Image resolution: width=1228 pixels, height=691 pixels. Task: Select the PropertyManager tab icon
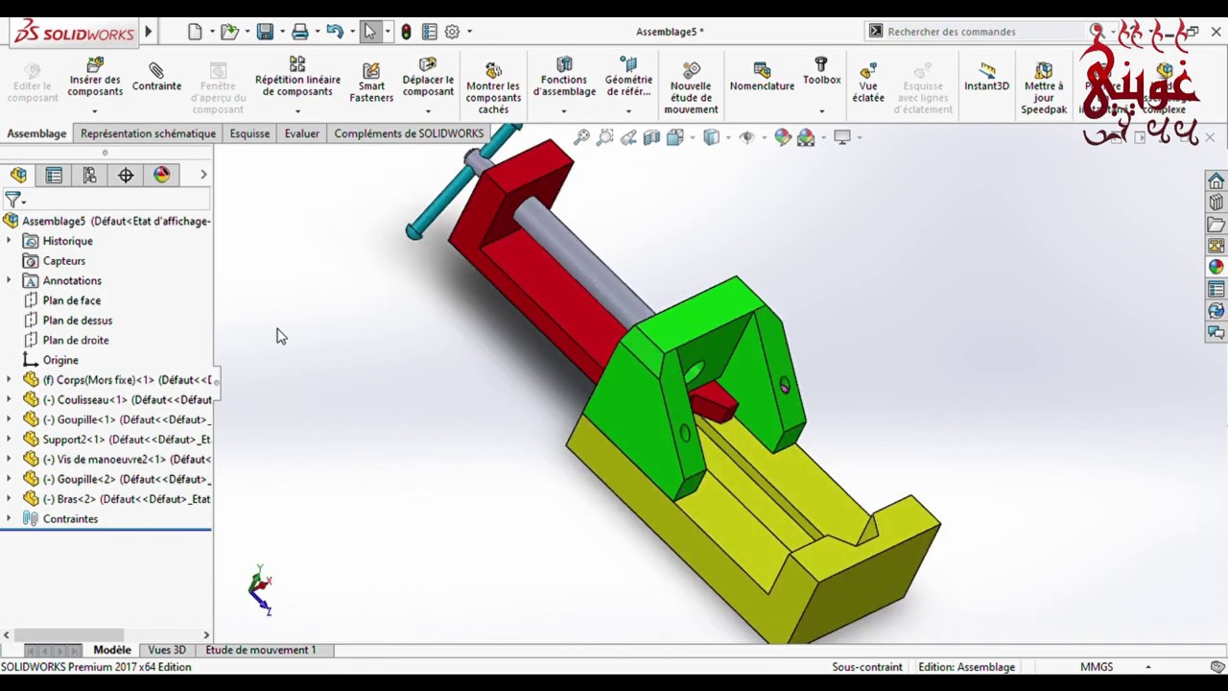[x=54, y=175]
